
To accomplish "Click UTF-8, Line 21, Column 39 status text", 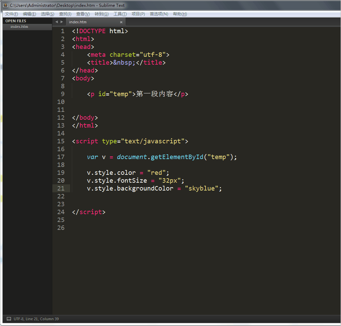I will tap(36, 319).
